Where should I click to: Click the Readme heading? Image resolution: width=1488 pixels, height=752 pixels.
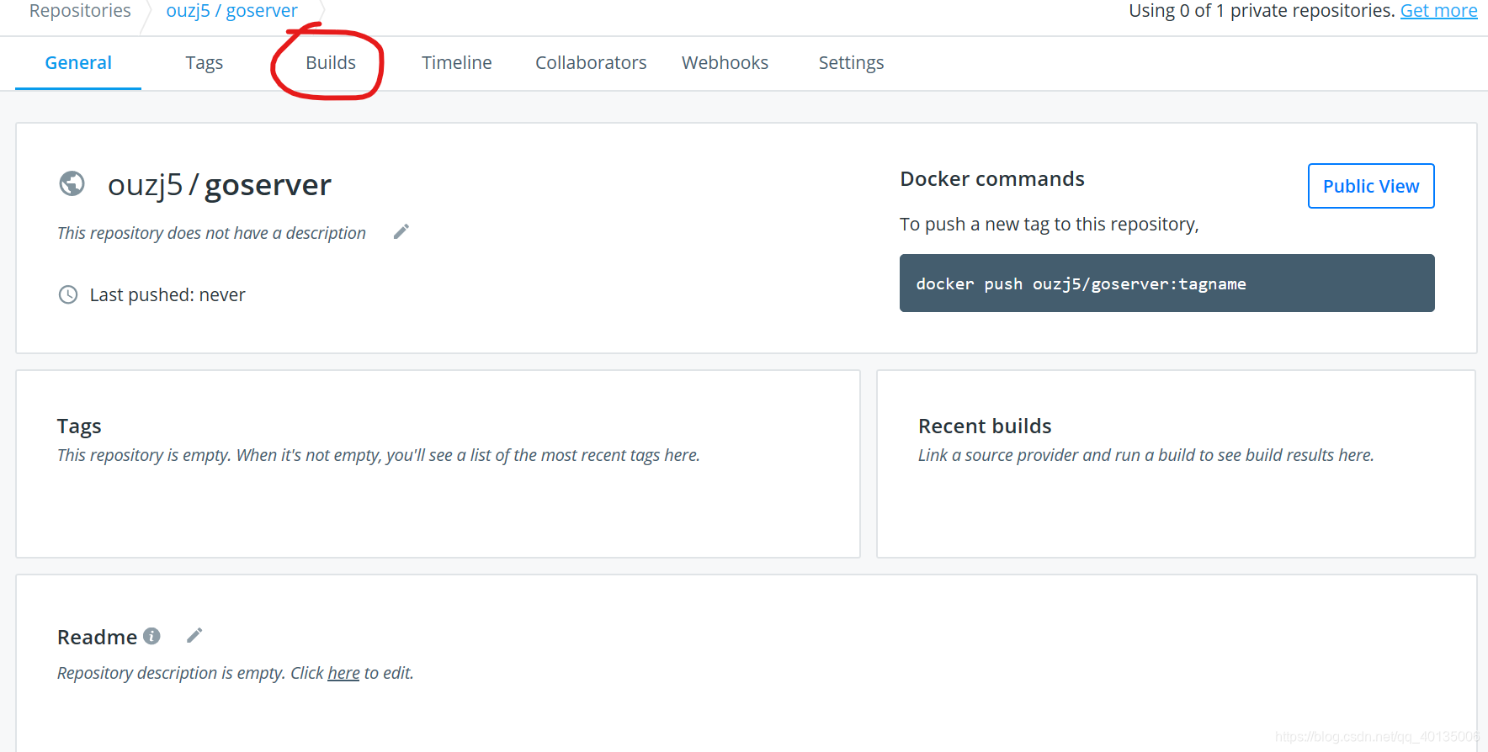97,638
